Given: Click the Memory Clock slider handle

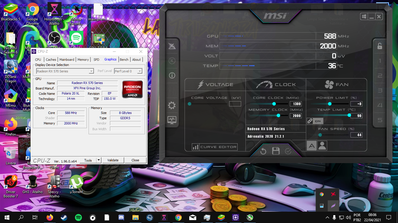Looking at the screenshot, I should point(278,115).
